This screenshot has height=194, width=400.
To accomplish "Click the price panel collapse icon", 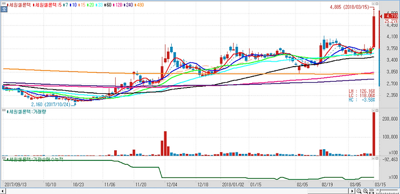I will tap(373, 4).
